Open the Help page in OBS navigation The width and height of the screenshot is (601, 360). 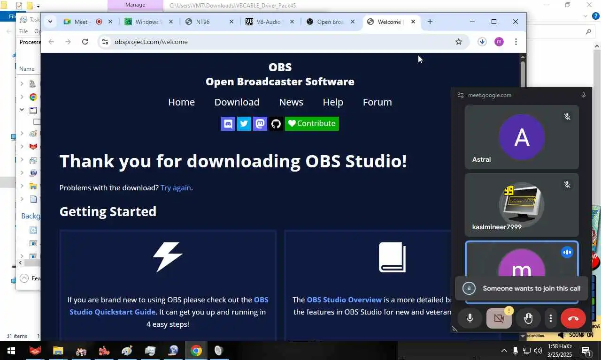click(333, 102)
